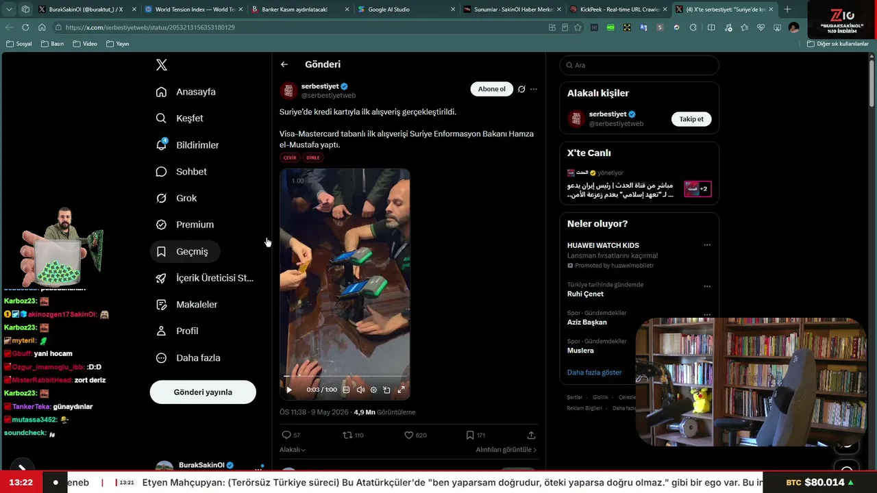Toggle captions on the video
Image resolution: width=877 pixels, height=493 pixels.
point(346,390)
